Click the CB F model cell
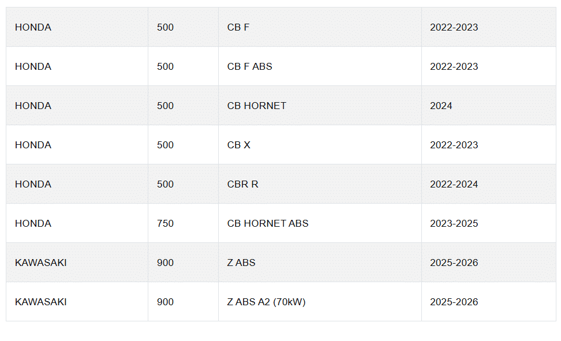The image size is (561, 341). 238,27
